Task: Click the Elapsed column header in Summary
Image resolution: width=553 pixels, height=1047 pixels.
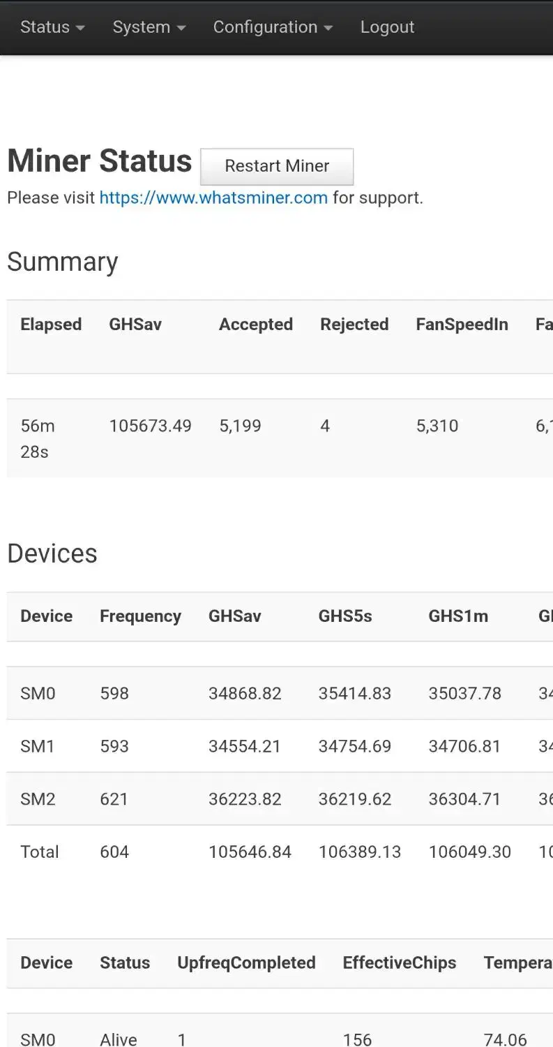Action: pos(51,325)
